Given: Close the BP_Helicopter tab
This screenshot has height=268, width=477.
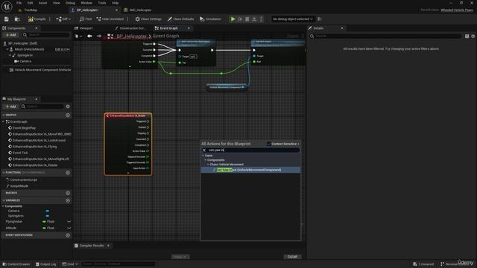Looking at the screenshot, I should click(116, 10).
